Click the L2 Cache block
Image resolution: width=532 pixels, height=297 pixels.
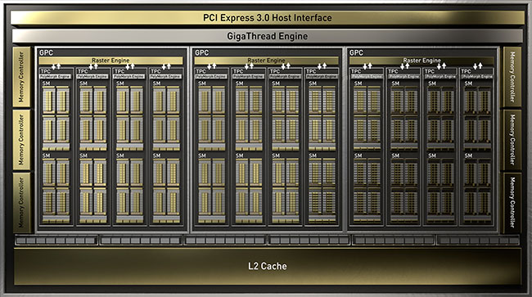[268, 267]
